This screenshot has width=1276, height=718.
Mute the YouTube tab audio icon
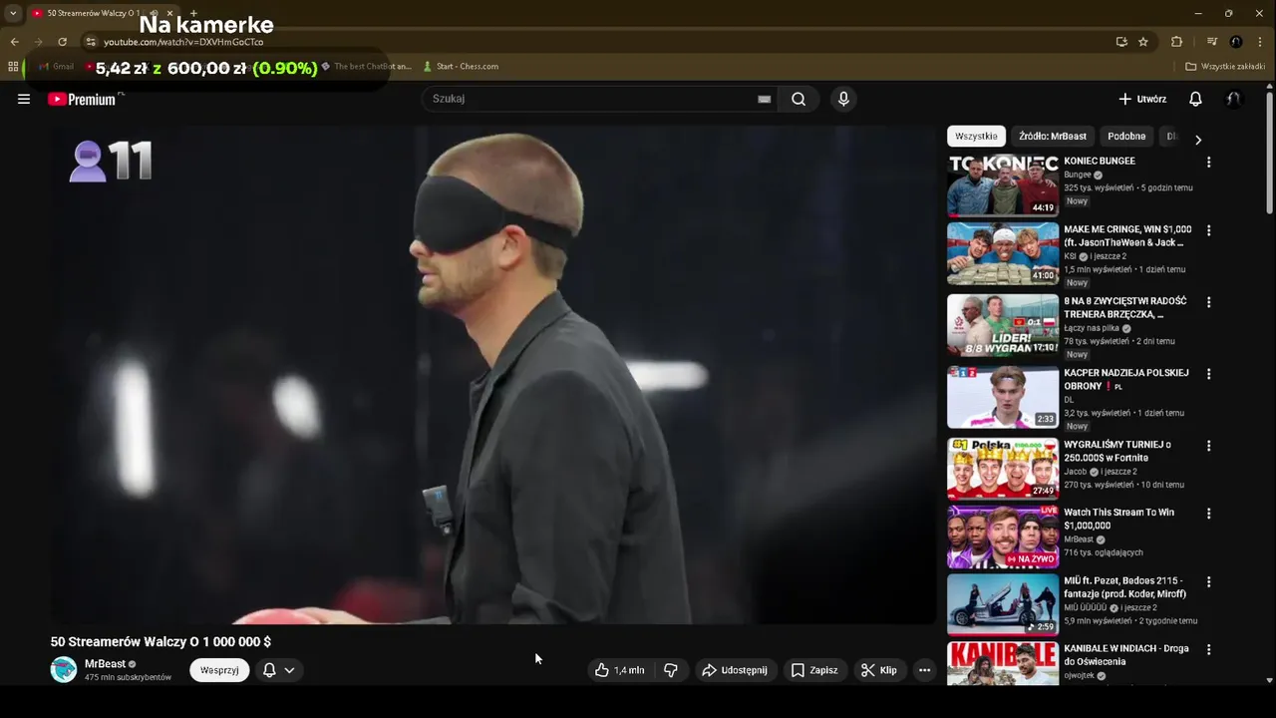point(154,13)
